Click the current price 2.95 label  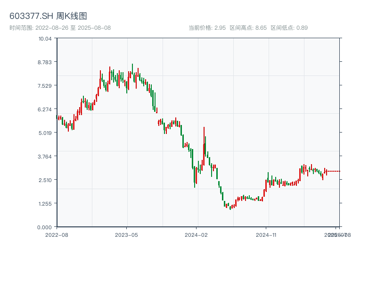[207, 28]
